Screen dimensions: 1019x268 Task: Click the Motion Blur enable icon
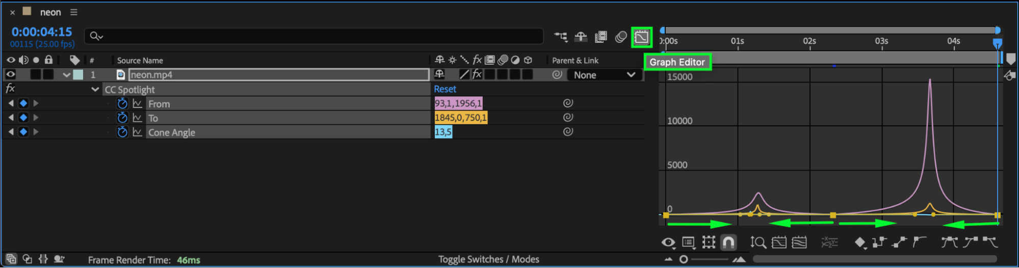tap(620, 37)
